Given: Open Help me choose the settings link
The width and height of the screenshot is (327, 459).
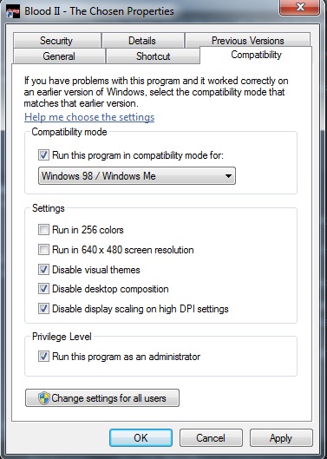Looking at the screenshot, I should point(89,117).
